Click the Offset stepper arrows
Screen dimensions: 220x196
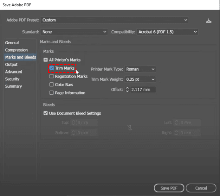tap(127, 90)
